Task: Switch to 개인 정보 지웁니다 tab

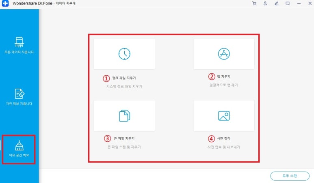Action: coord(19,104)
